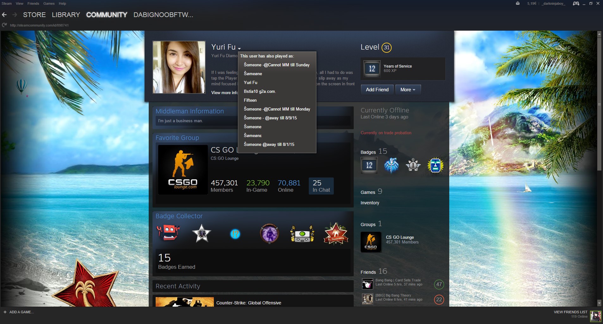Open the Games 9 link
This screenshot has height=324, width=603.
click(371, 192)
